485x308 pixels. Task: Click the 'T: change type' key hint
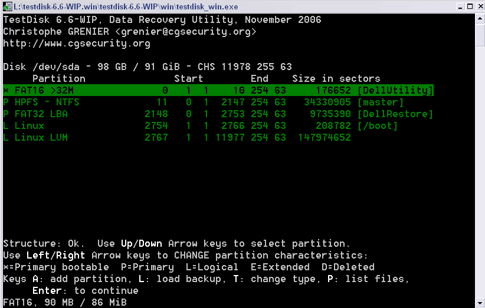tap(275, 279)
